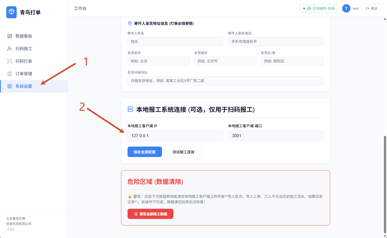This screenshot has height=238, width=387.
Task: Click the 发货区/县 input field
Action: pyautogui.click(x=292, y=61)
